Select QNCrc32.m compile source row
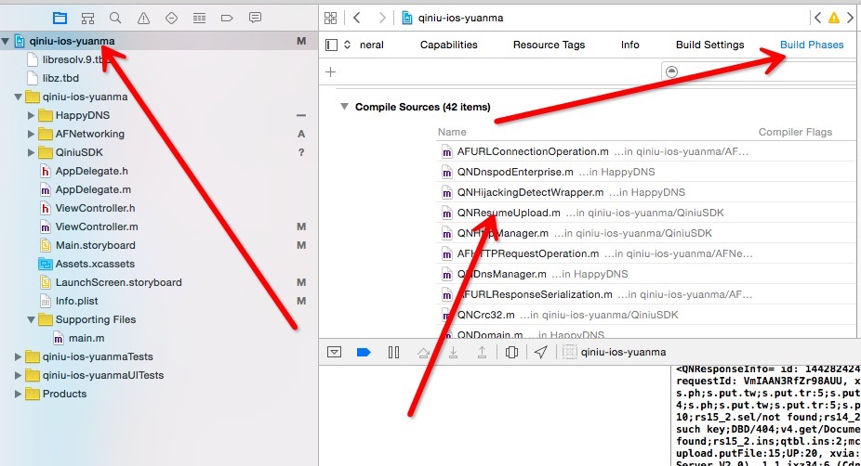This screenshot has width=861, height=466. [x=645, y=316]
